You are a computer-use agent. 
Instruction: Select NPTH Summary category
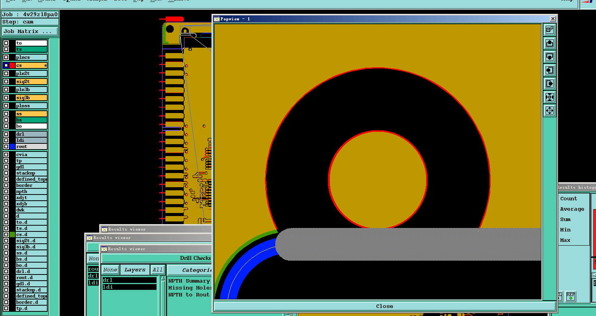pyautogui.click(x=189, y=281)
